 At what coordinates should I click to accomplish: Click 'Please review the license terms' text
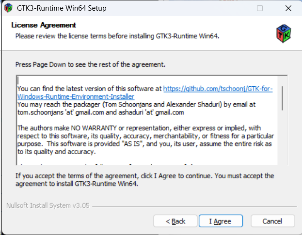click(117, 36)
